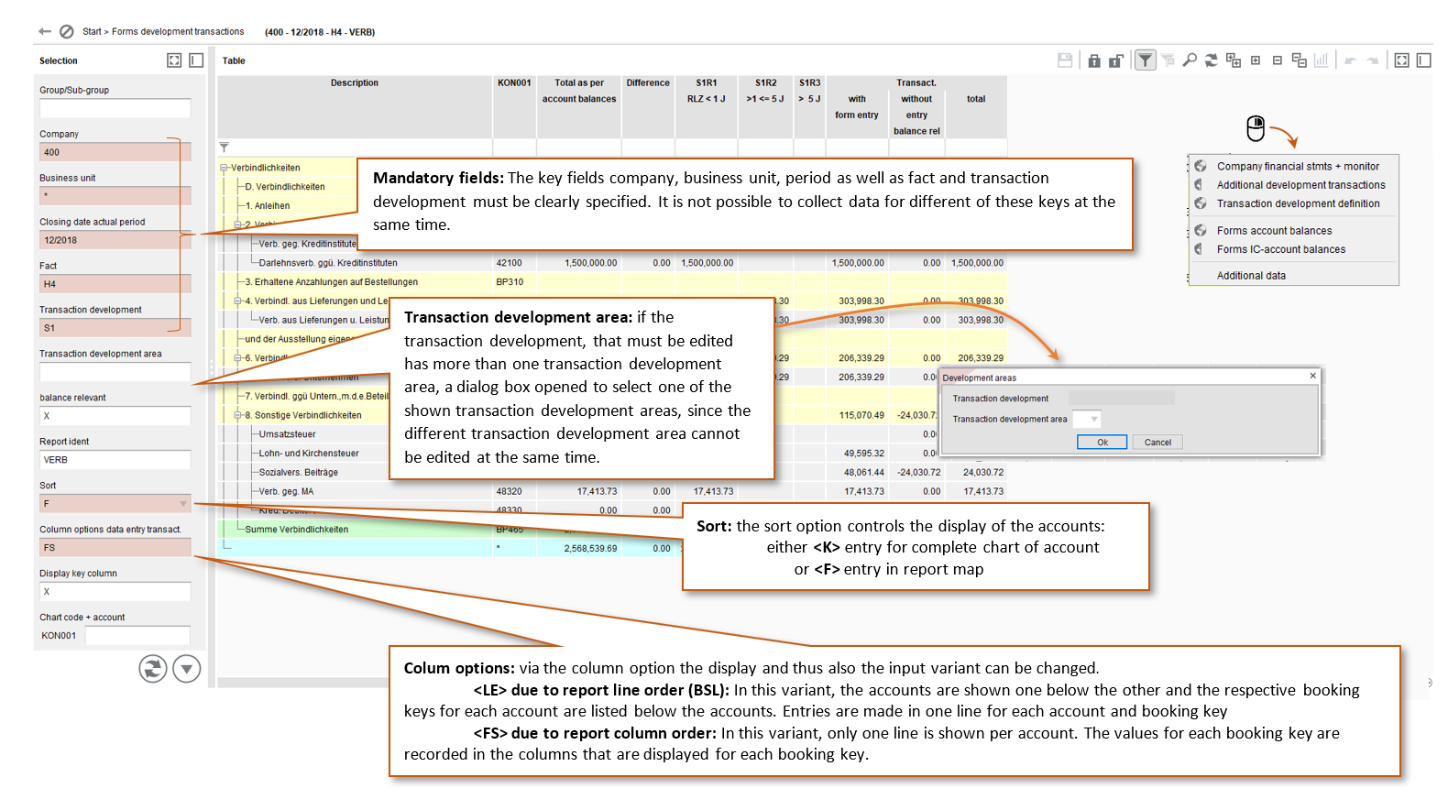This screenshot has height=810, width=1448.
Task: Click the Transaction development area input field
Action: [115, 372]
